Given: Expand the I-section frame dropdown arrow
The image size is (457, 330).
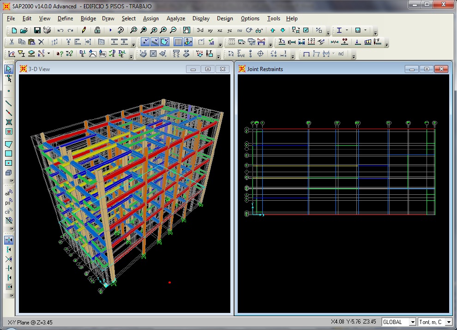Looking at the screenshot, I should click(x=347, y=30).
